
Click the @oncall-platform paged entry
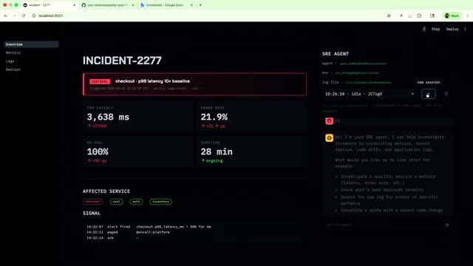point(153,232)
